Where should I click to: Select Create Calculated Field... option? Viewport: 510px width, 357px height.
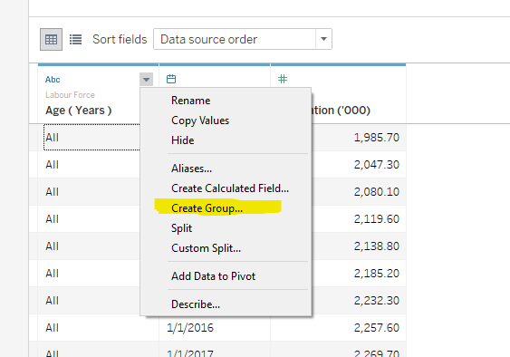pyautogui.click(x=230, y=188)
